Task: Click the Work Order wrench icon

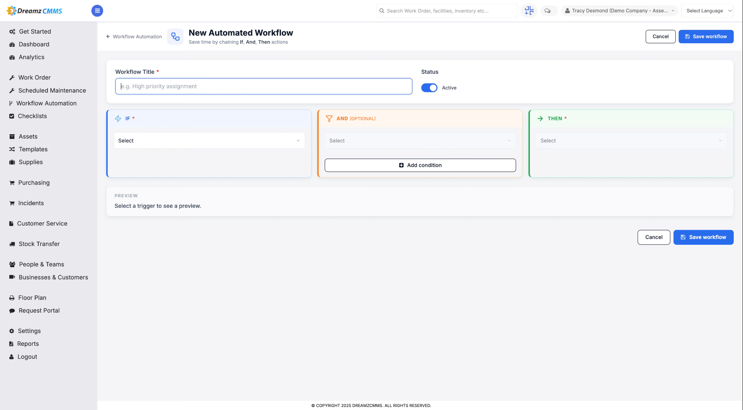Action: click(x=12, y=78)
